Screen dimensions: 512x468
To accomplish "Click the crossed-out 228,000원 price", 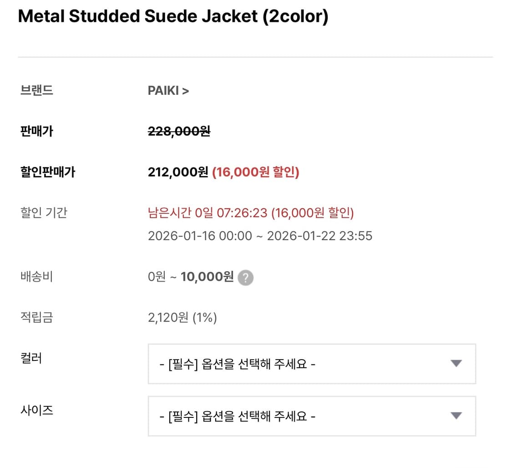I will click(x=179, y=132).
